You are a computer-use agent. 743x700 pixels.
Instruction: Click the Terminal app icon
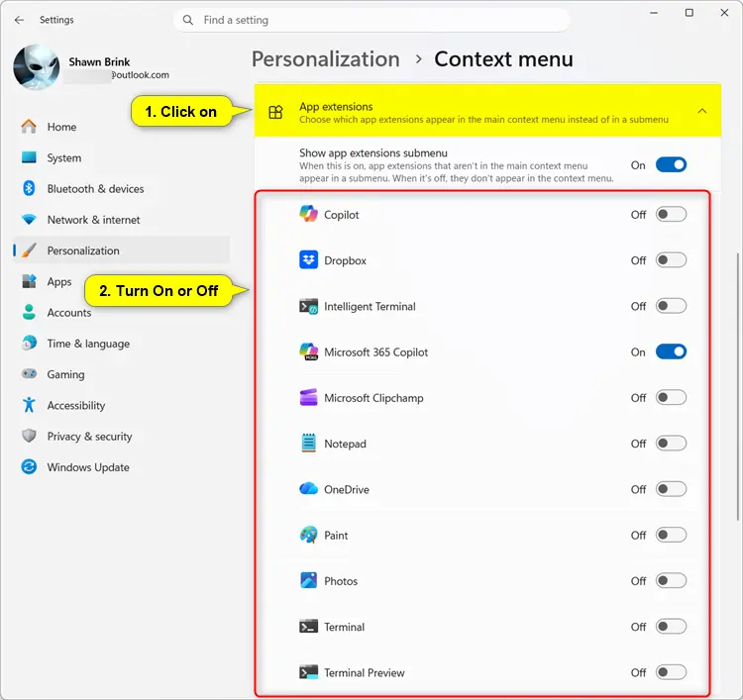click(x=308, y=627)
